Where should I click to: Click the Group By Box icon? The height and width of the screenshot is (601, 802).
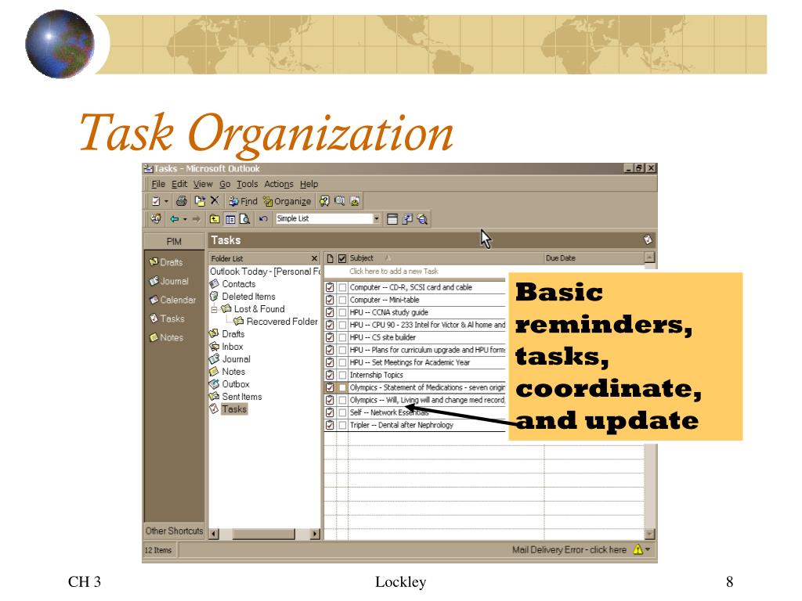392,219
